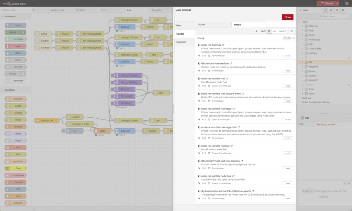Open external link for node-red-contrib-hue package
Image resolution: width=352 pixels, height=211 pixels.
[227, 79]
